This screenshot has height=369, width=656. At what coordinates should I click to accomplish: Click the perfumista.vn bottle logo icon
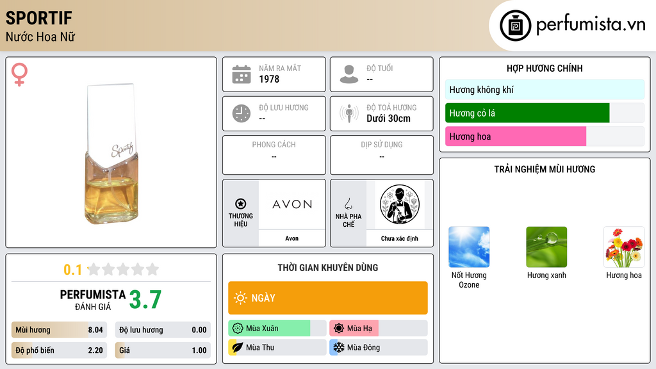click(x=515, y=26)
